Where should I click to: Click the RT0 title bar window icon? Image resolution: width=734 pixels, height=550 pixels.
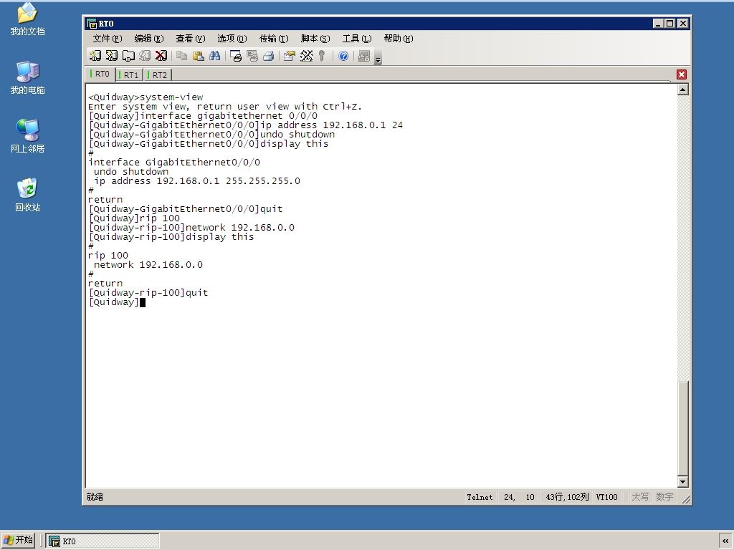[x=92, y=24]
